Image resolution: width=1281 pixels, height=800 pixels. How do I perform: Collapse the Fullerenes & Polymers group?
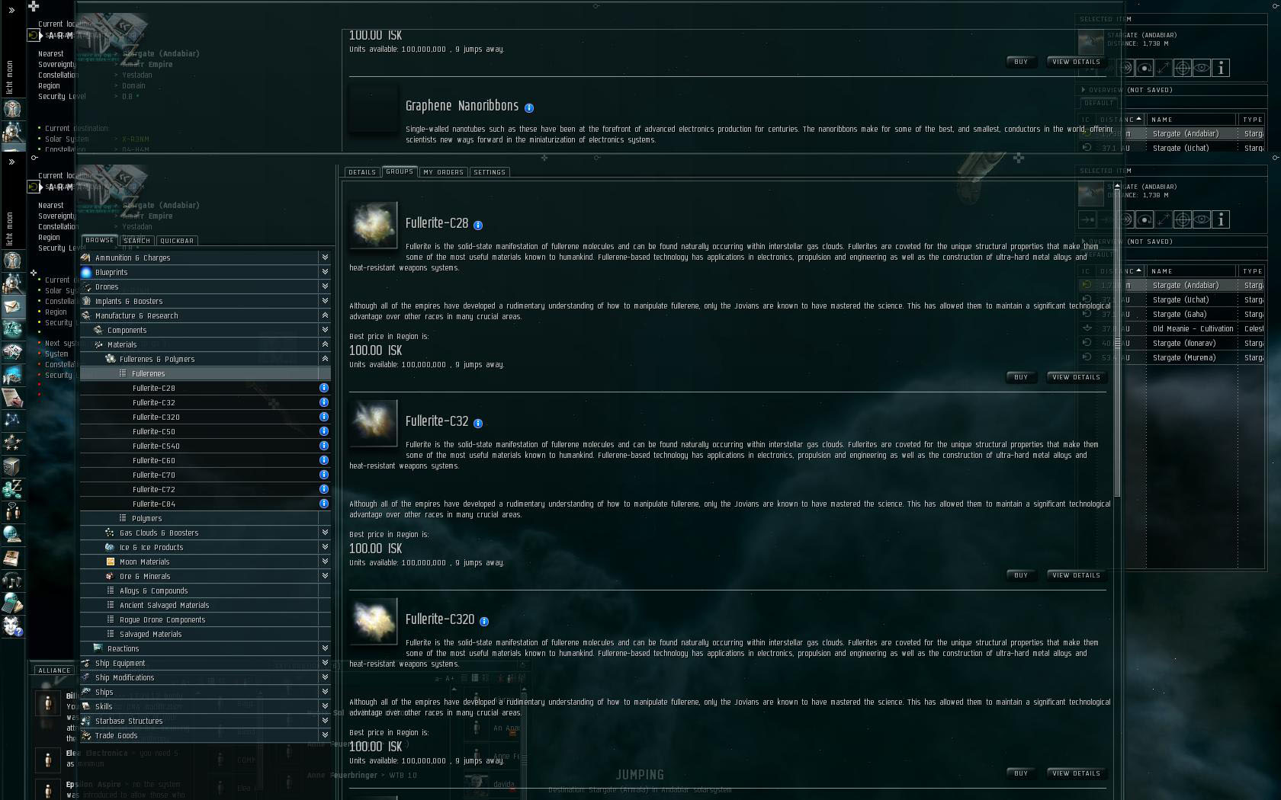pyautogui.click(x=325, y=359)
